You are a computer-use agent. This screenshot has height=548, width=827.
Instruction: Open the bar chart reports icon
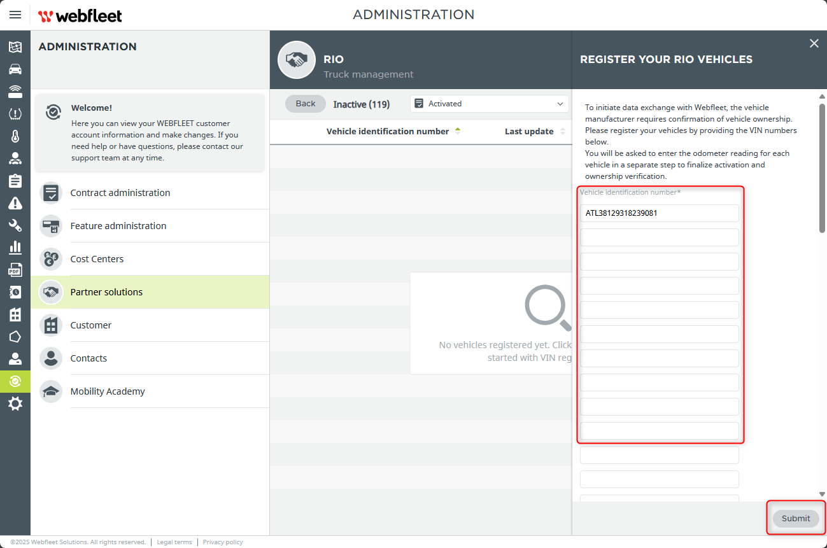click(x=15, y=247)
